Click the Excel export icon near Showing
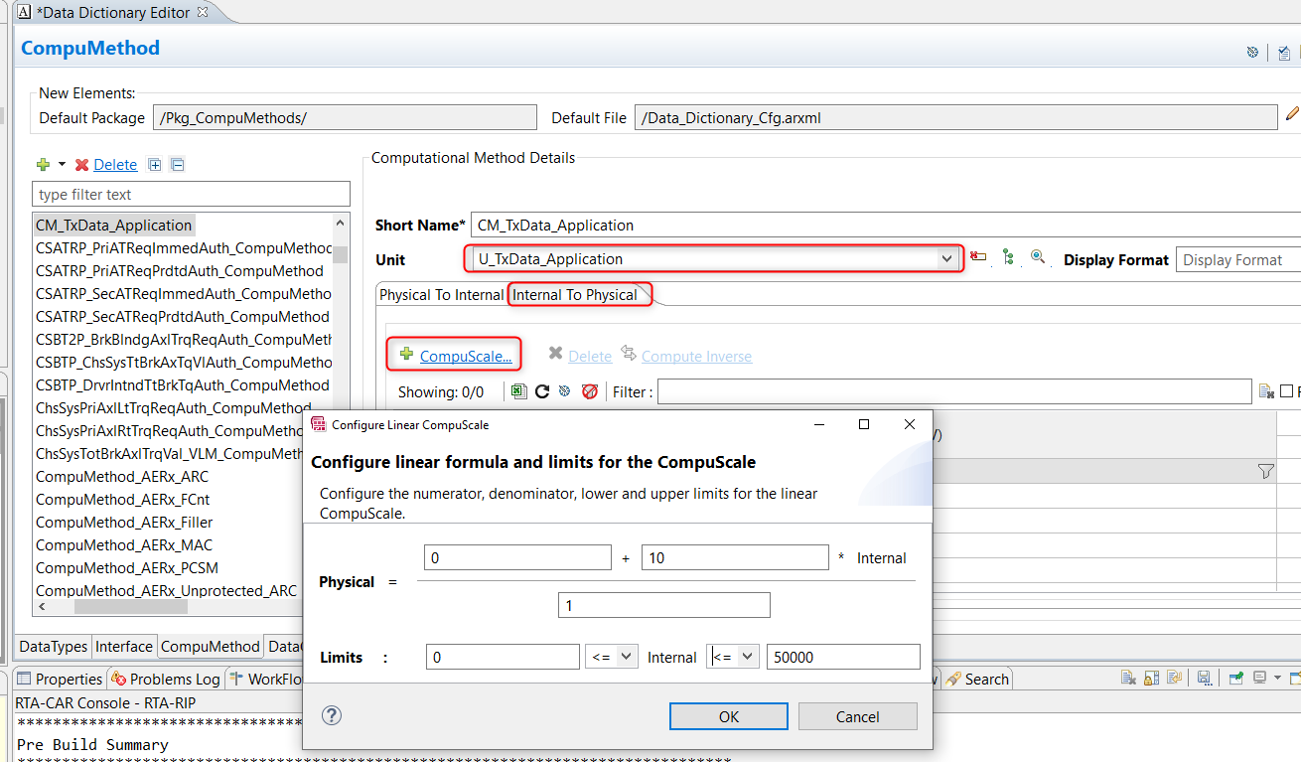 518,391
